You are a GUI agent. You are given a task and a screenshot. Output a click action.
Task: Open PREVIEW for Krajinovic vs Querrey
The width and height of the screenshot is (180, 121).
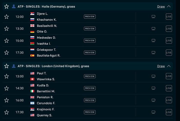click(x=90, y=112)
